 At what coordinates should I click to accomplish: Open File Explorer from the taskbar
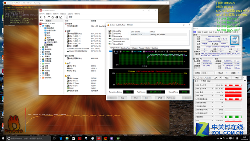(67, 138)
